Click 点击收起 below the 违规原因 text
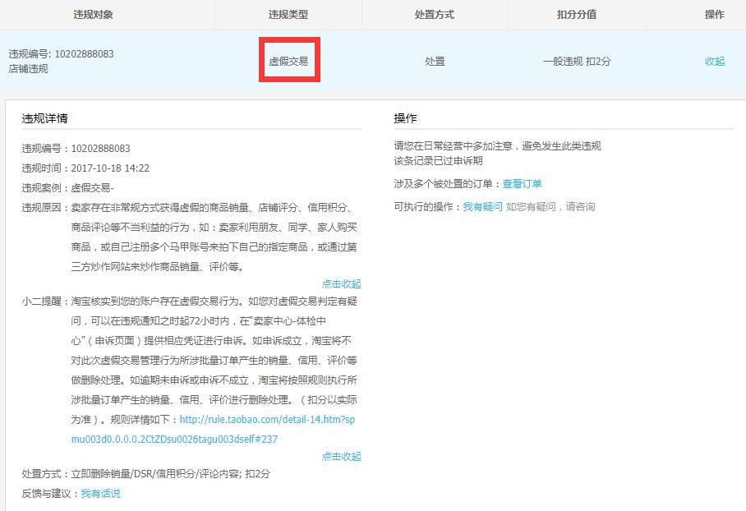Screen dimensions: 746x511 tap(340, 283)
